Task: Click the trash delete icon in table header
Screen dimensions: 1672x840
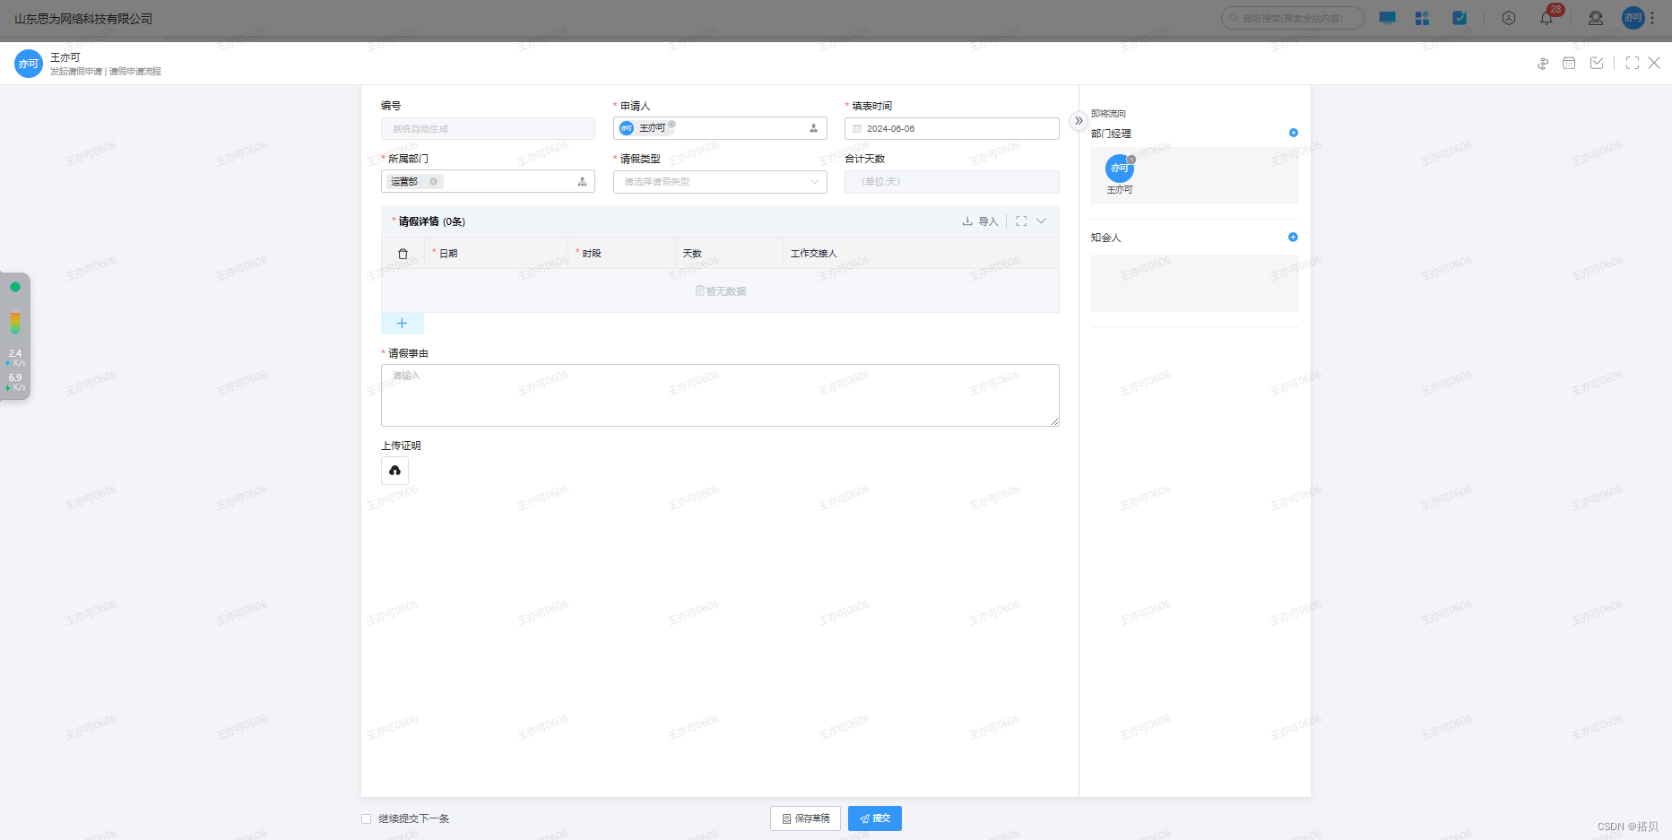Action: (403, 254)
